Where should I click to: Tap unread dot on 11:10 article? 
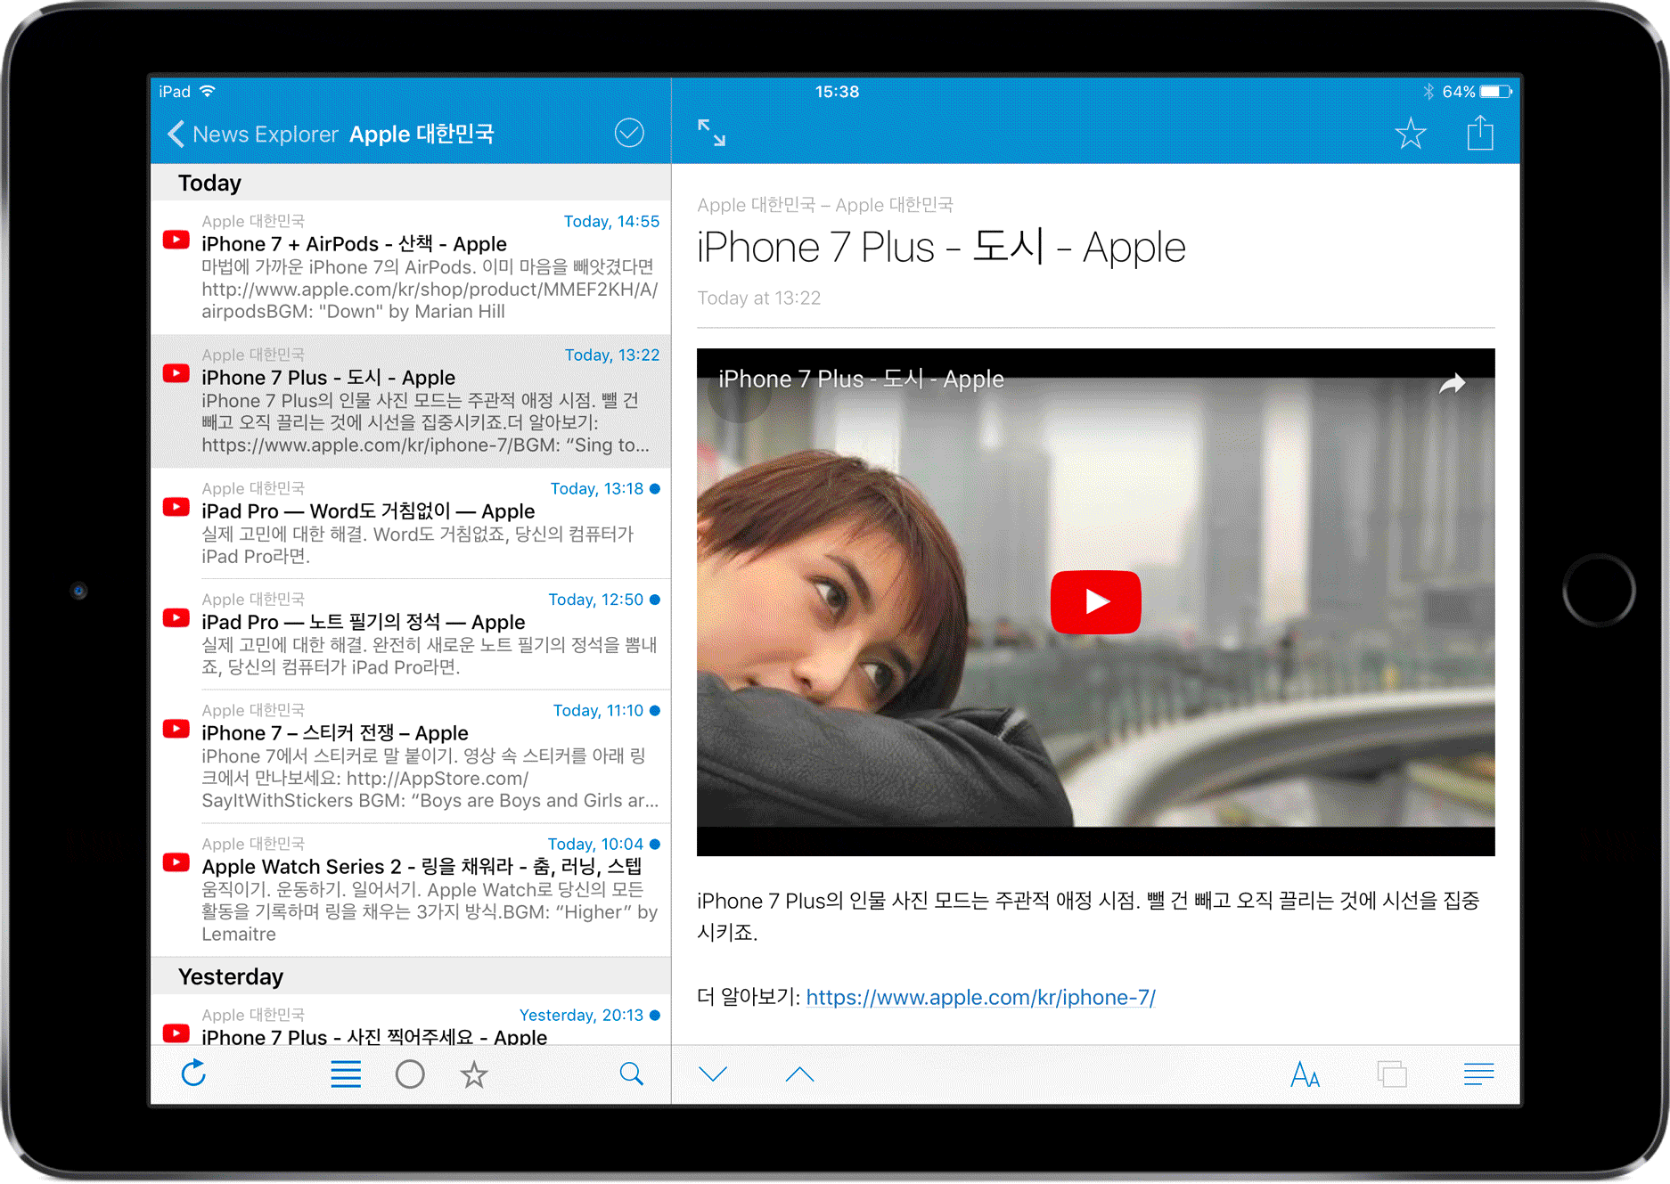pos(655,710)
